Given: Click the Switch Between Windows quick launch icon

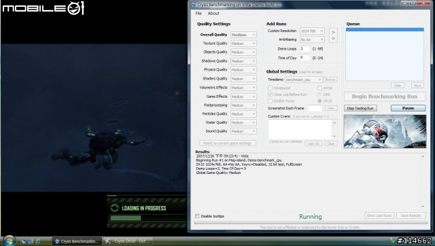Looking at the screenshot, I should [x=31, y=241].
